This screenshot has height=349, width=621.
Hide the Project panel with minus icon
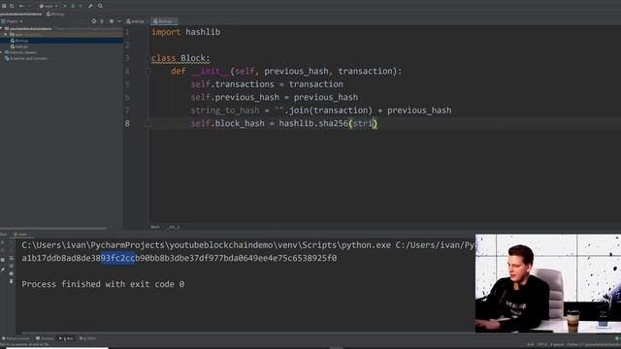[119, 21]
